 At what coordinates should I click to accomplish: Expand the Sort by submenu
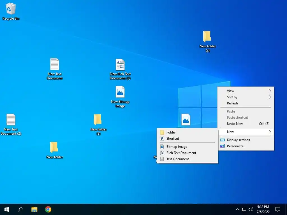tap(246, 97)
